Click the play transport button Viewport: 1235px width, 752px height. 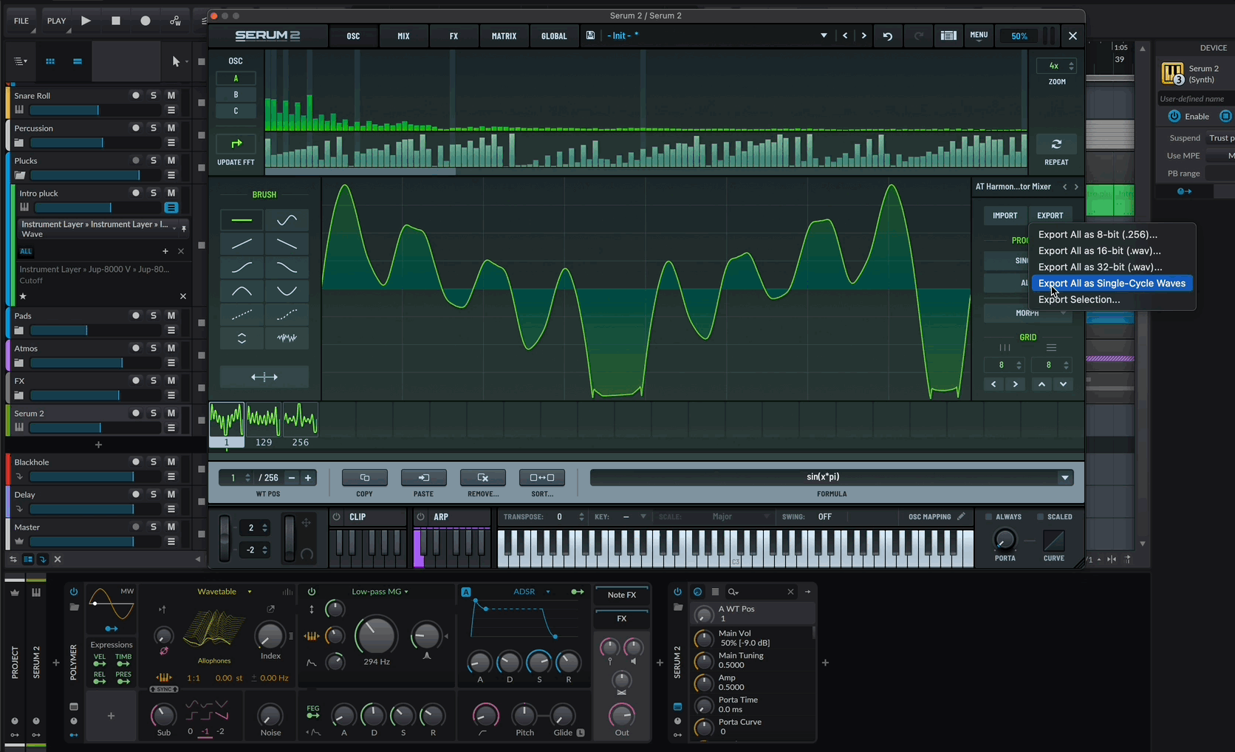86,21
